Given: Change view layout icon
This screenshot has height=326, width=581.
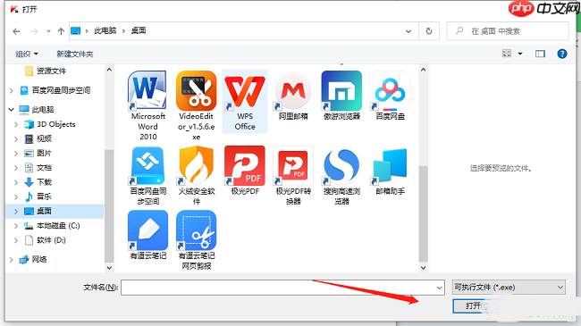Looking at the screenshot, I should pyautogui.click(x=507, y=54).
